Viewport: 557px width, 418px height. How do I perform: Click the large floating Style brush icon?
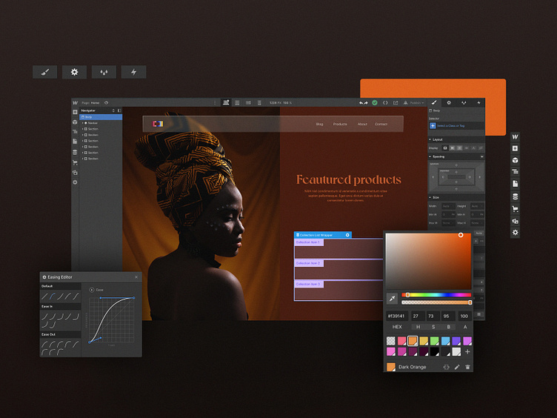[x=44, y=72]
